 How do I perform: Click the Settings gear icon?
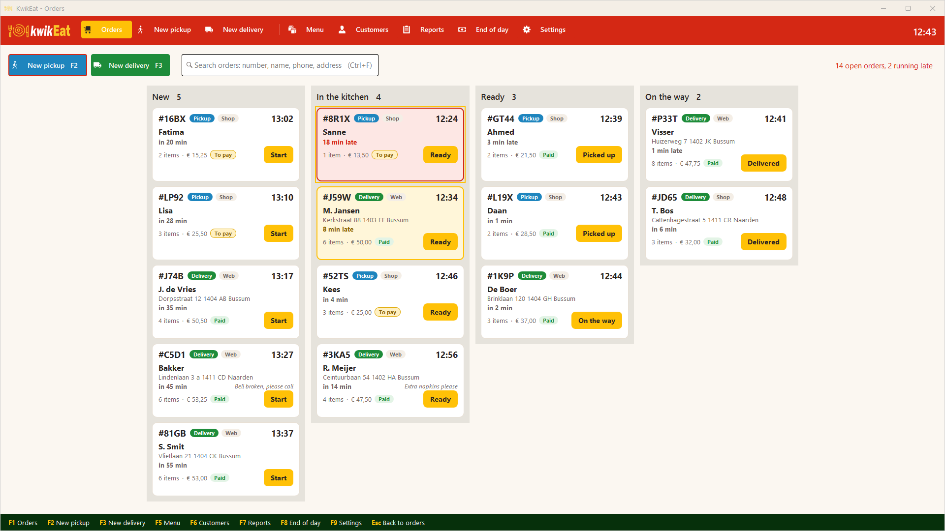(x=527, y=29)
